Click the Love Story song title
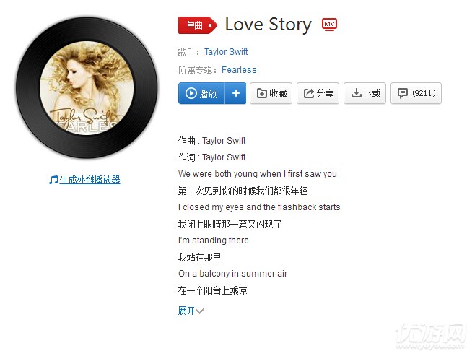467x351 pixels. [x=269, y=25]
